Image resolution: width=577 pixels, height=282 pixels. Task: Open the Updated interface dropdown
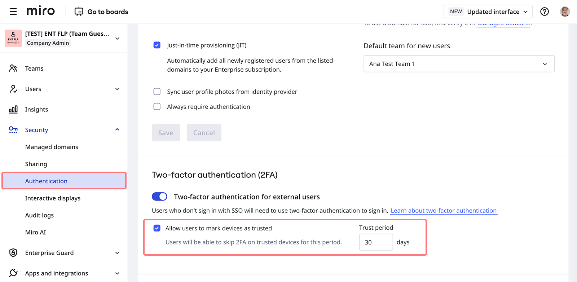pos(488,12)
